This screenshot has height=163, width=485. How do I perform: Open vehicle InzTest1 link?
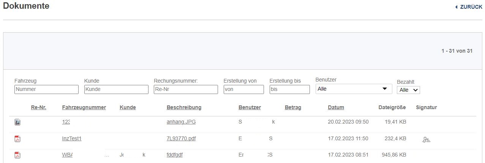click(72, 139)
